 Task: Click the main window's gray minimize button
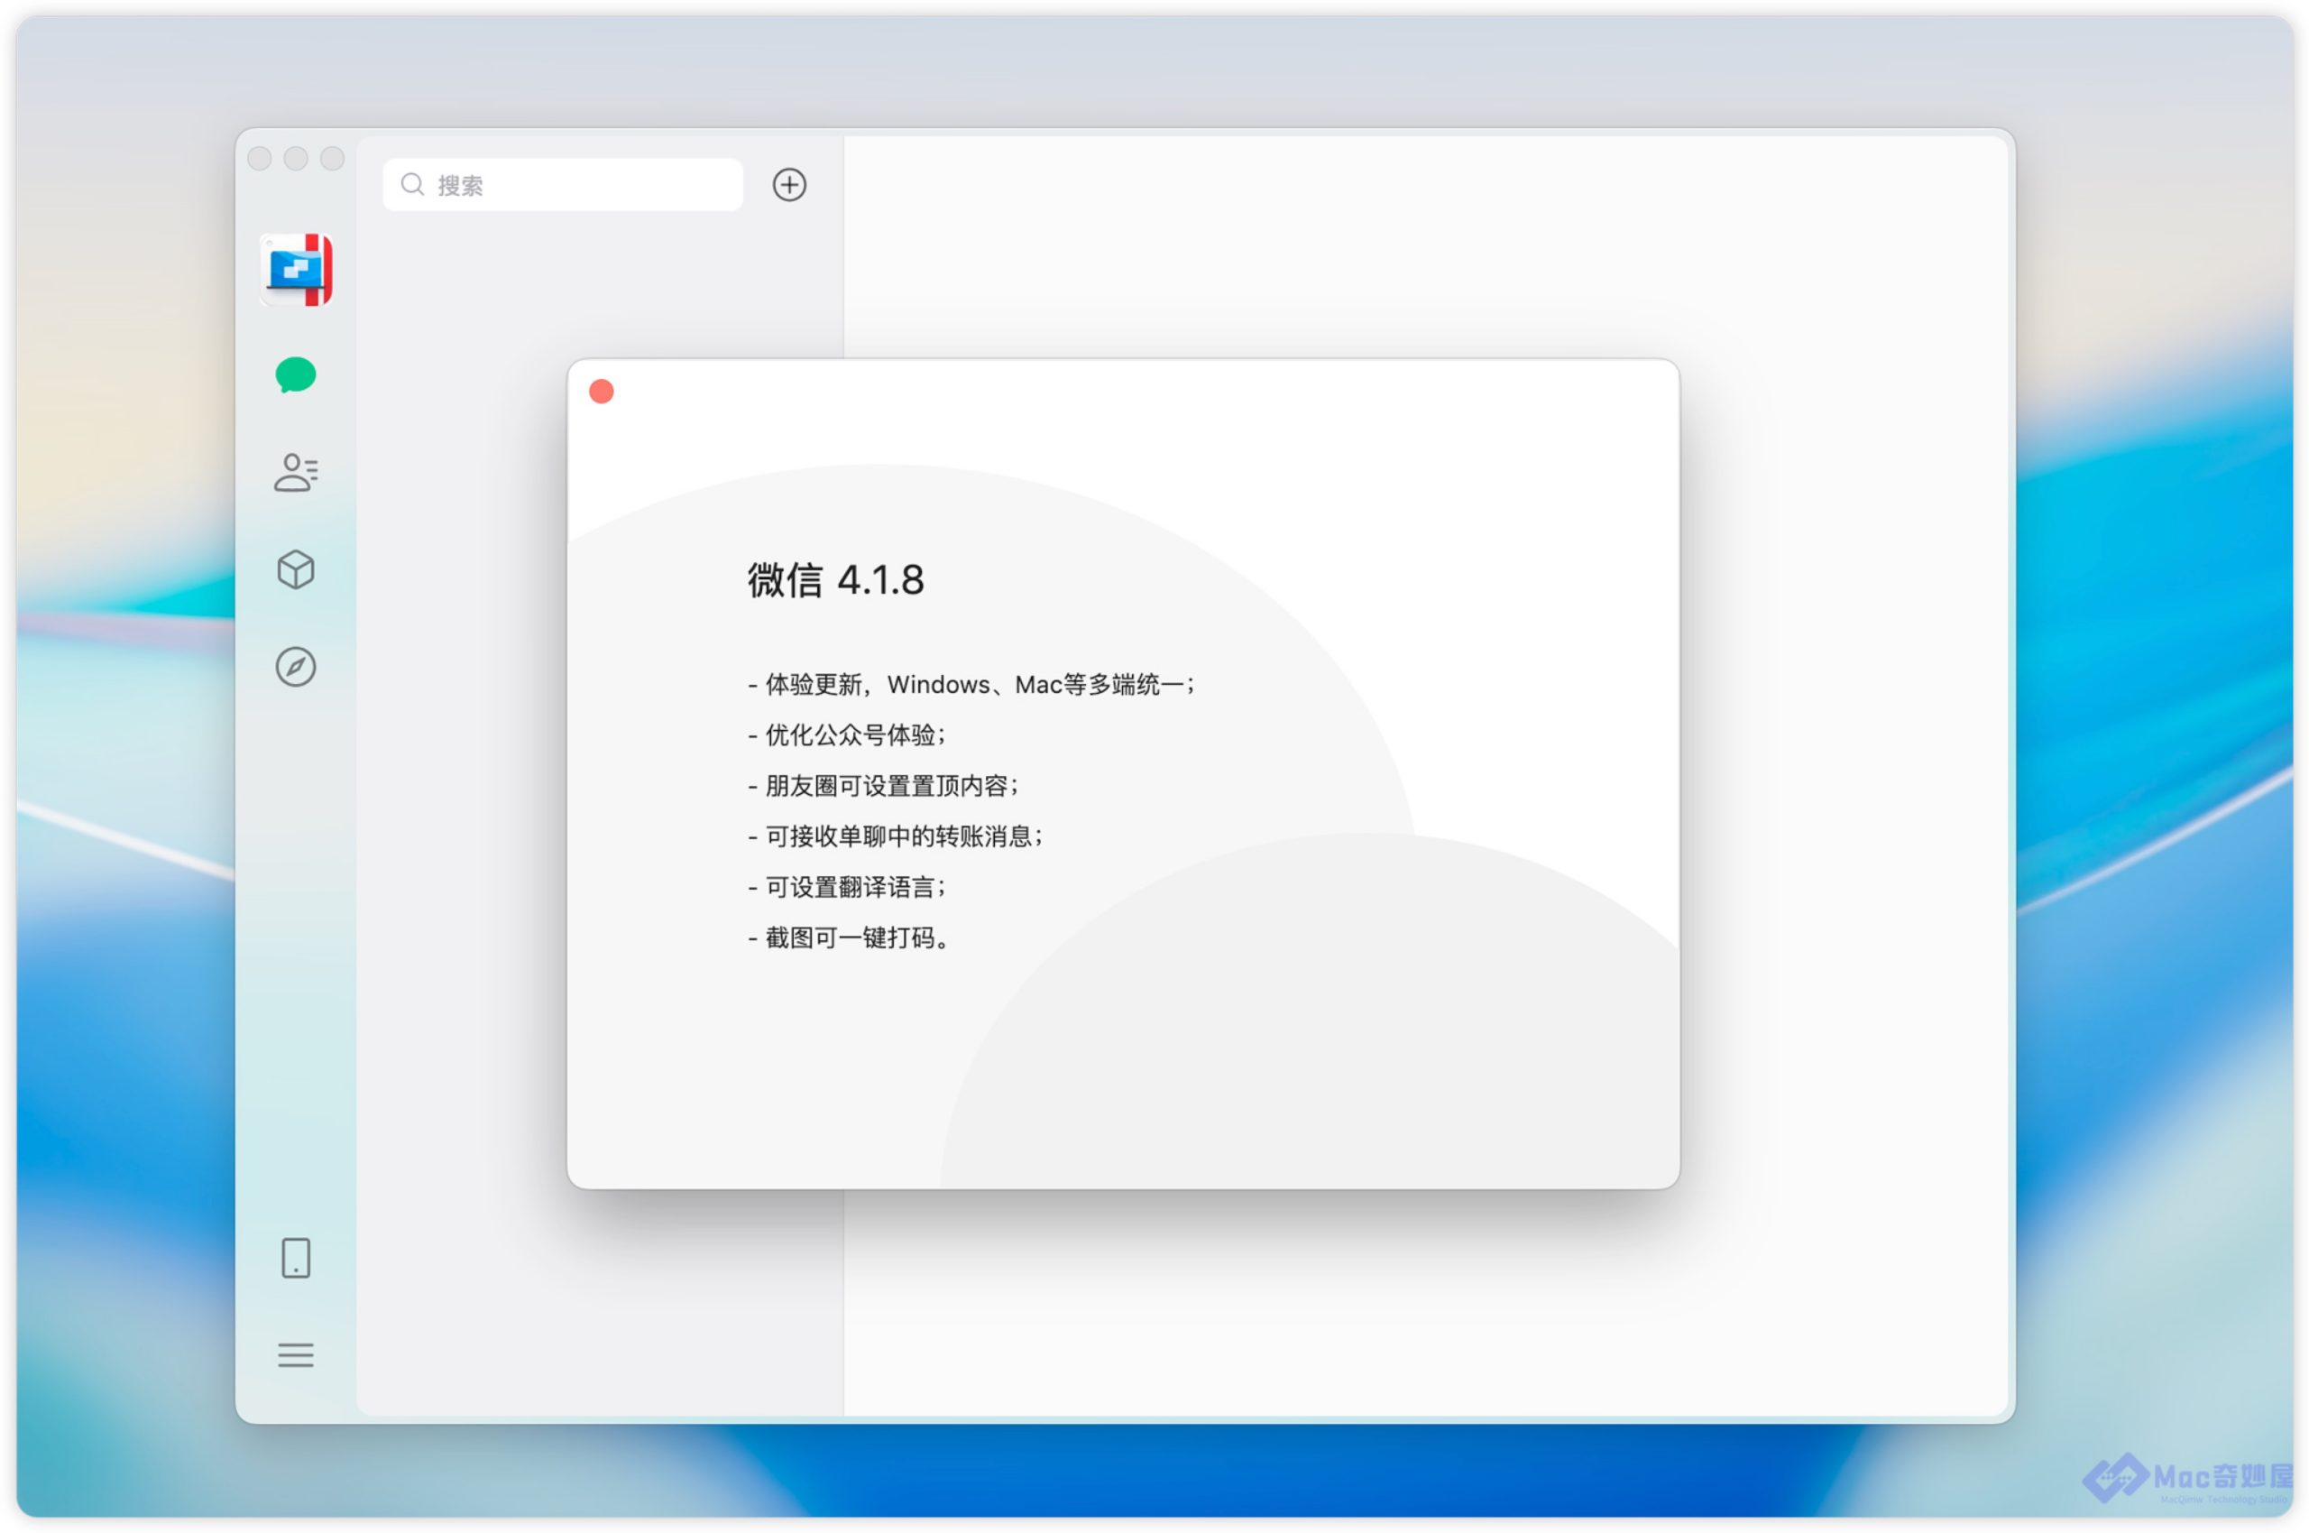pos(296,159)
